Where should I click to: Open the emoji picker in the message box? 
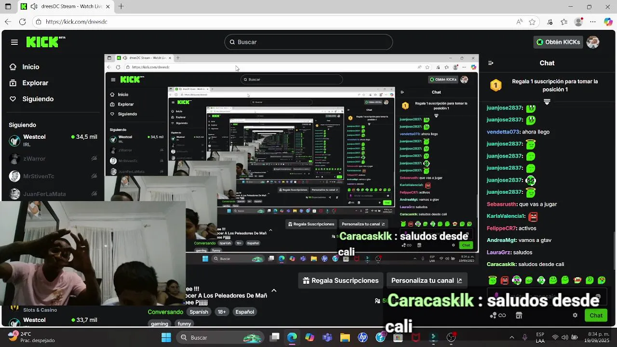(x=598, y=296)
